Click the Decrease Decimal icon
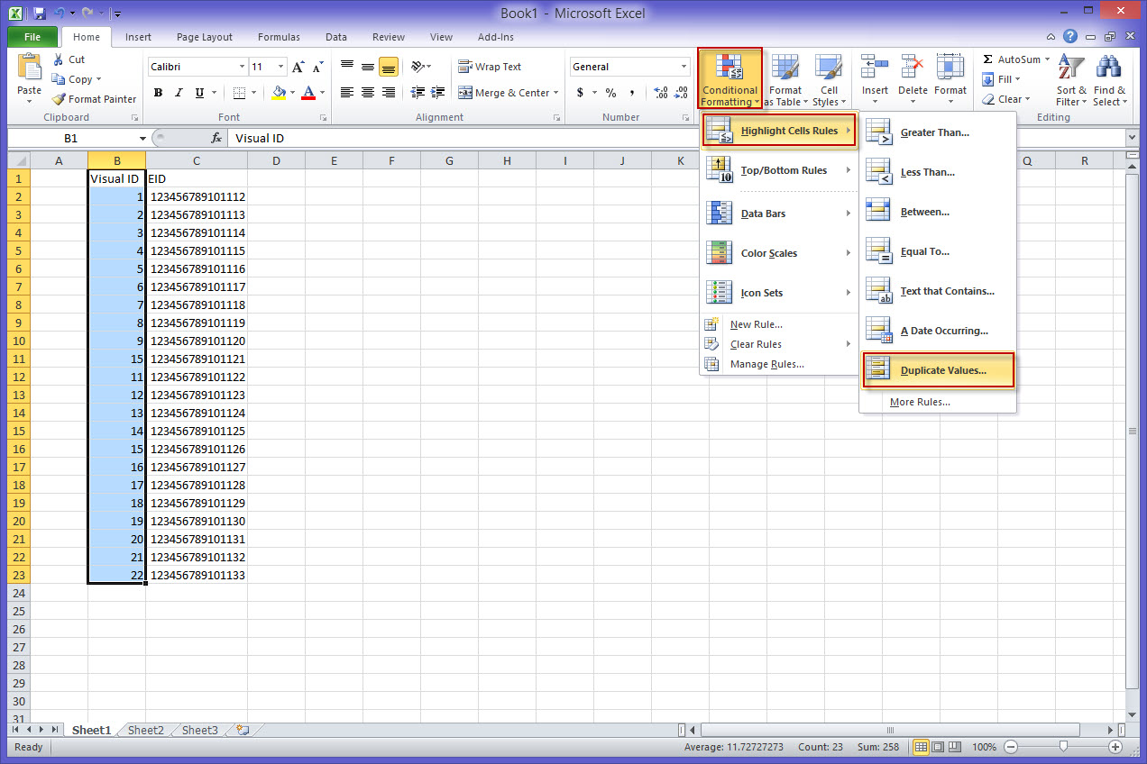 pos(682,93)
